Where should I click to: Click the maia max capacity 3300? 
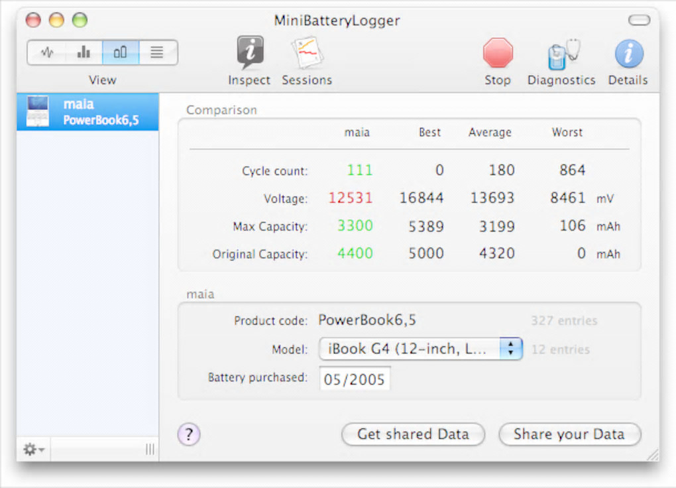(x=355, y=225)
